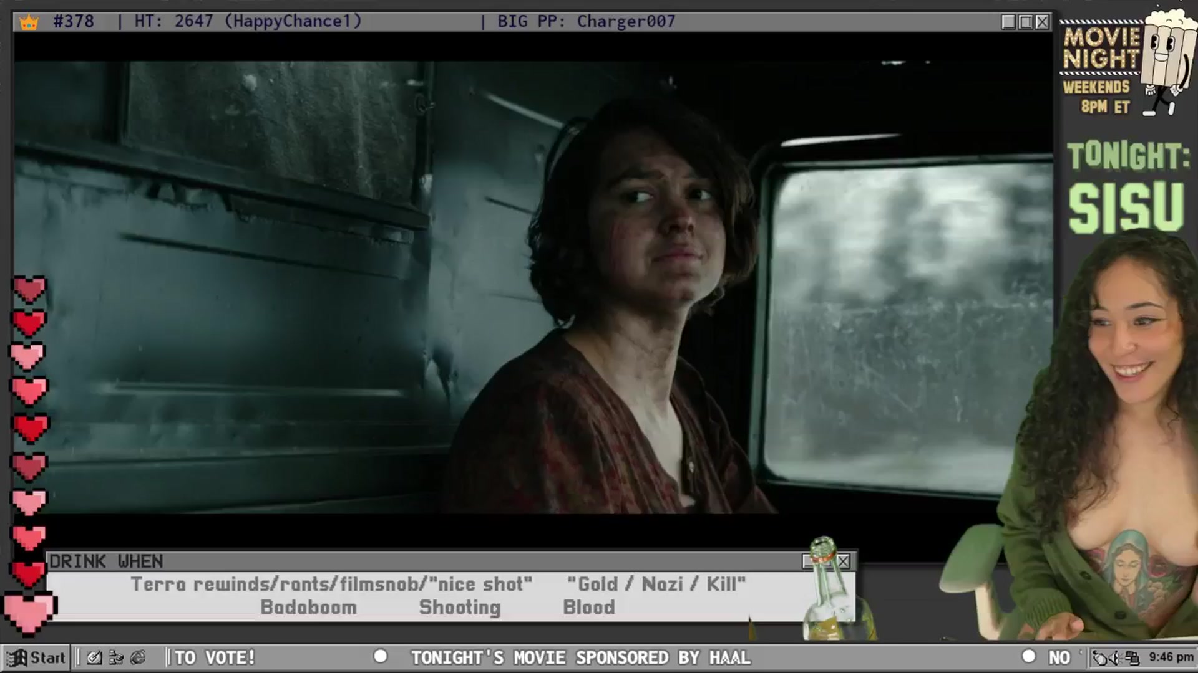The image size is (1198, 673).
Task: Click the "TONIGHT:" heading
Action: pos(1128,156)
